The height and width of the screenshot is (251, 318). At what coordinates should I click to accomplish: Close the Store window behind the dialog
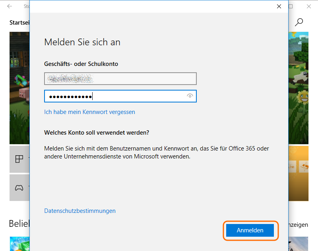coord(309,6)
